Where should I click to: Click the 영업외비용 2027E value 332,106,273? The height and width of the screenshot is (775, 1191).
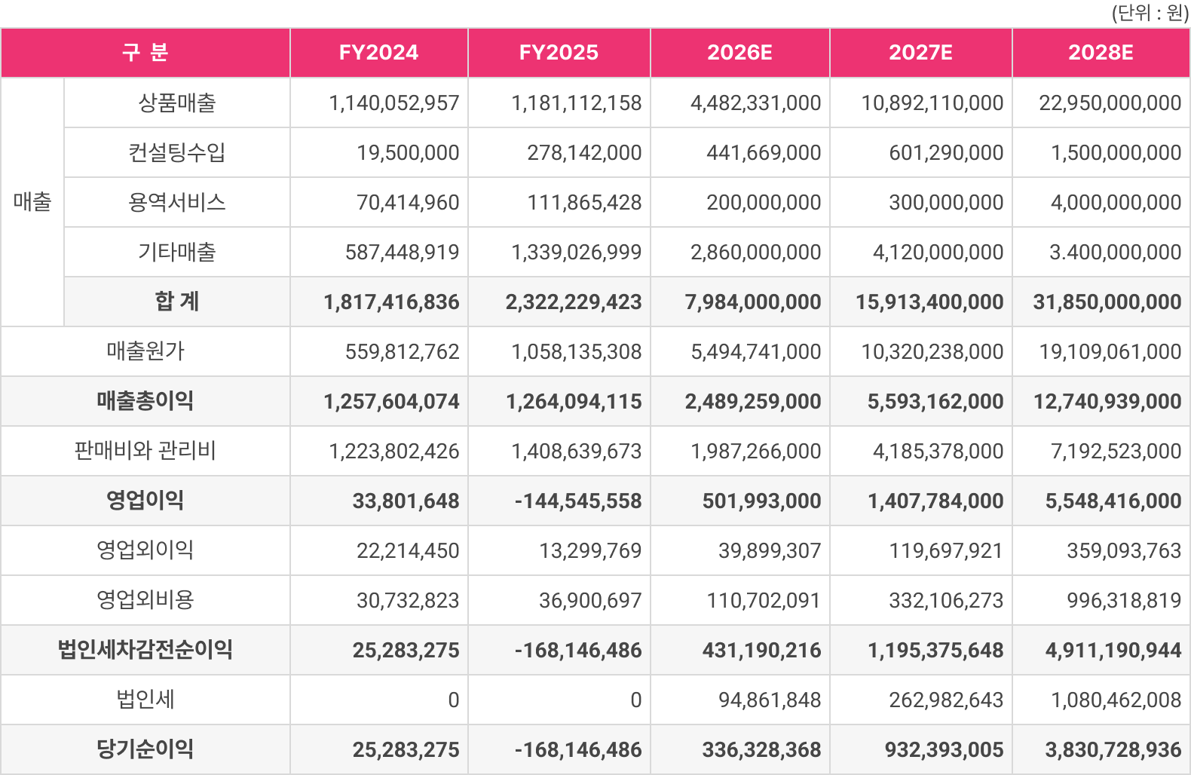point(946,600)
